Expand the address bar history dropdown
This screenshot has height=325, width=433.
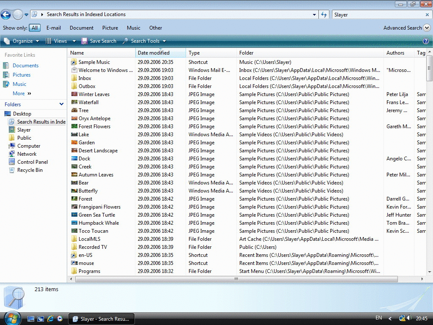point(314,15)
